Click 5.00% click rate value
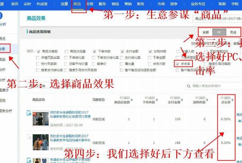 (226, 143)
